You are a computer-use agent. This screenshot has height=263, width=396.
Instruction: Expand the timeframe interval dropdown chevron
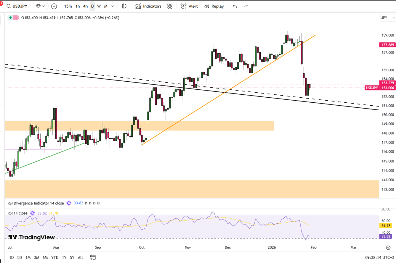(x=113, y=6)
